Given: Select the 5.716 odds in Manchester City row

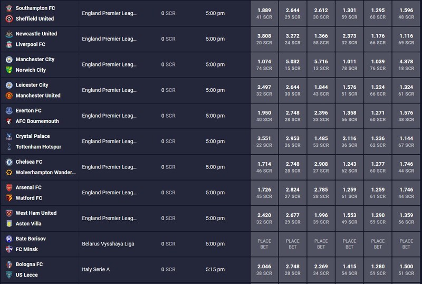Looking at the screenshot, I should point(321,65).
